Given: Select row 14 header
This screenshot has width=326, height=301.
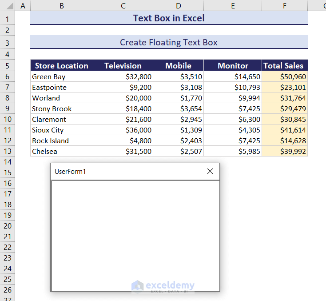Looking at the screenshot, I should pyautogui.click(x=7, y=162).
